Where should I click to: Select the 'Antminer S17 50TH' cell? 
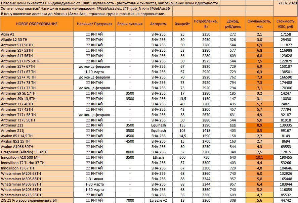(37, 45)
